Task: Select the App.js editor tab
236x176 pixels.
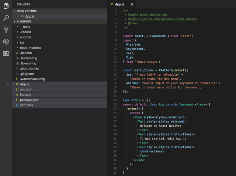Action: (x=121, y=4)
